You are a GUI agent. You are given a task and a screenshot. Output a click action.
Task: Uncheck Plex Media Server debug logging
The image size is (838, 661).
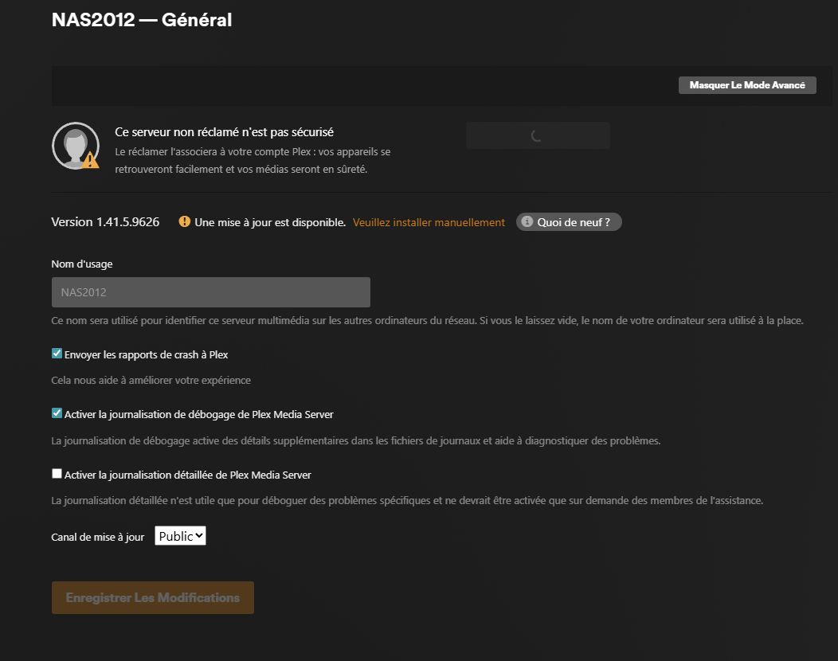[57, 413]
